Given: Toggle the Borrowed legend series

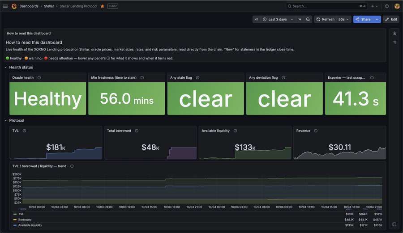Looking at the screenshot, I should 25,220.
